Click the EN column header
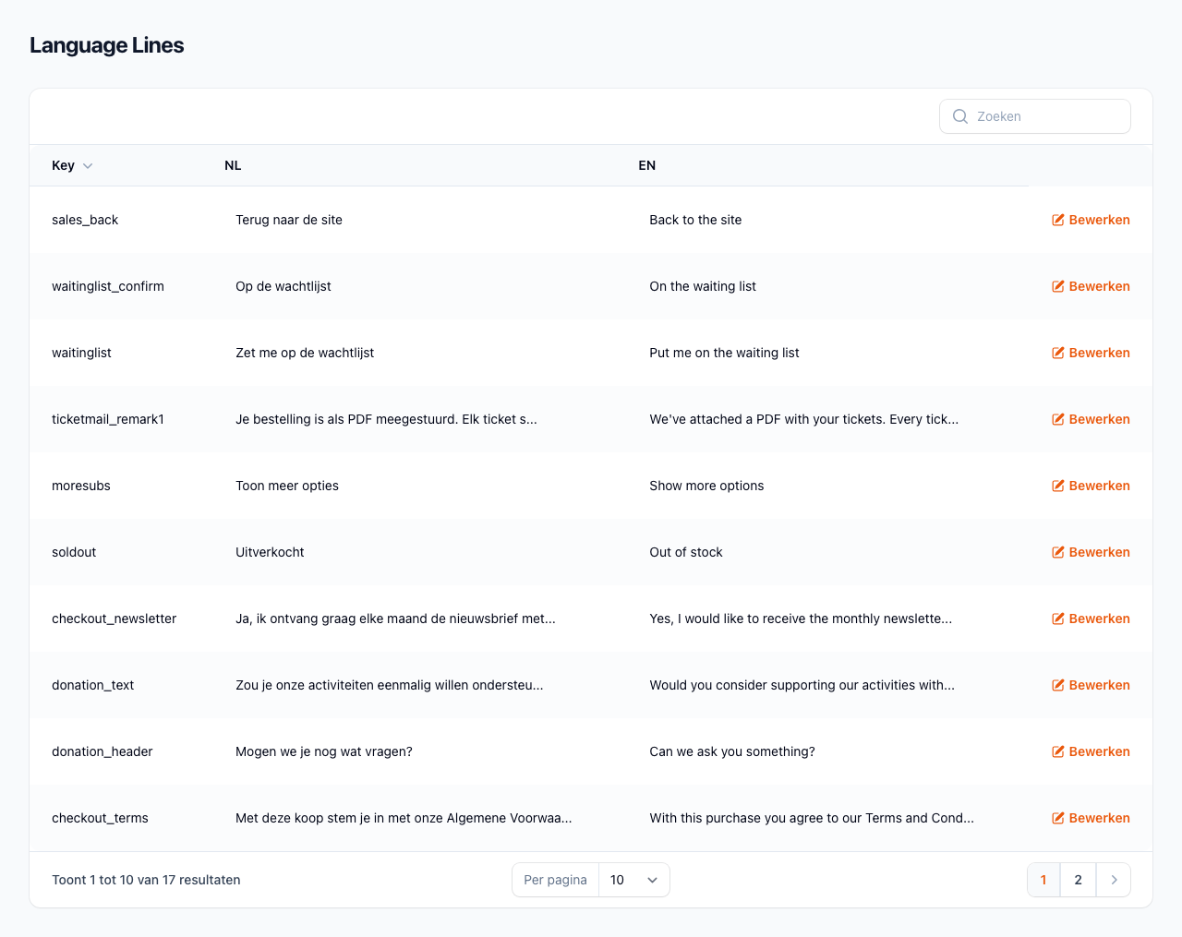Image resolution: width=1182 pixels, height=937 pixels. (x=646, y=165)
